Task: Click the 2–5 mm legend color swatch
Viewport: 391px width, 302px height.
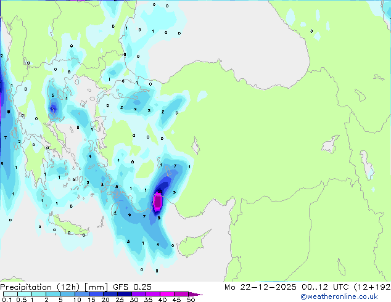Action: click(x=53, y=294)
